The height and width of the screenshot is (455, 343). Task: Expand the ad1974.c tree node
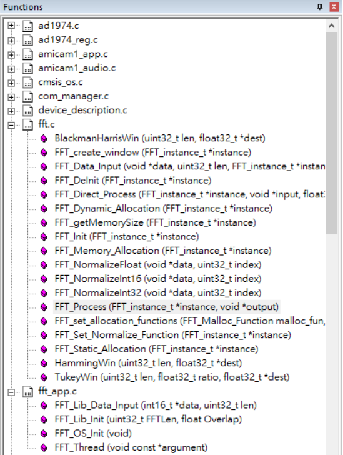point(11,26)
